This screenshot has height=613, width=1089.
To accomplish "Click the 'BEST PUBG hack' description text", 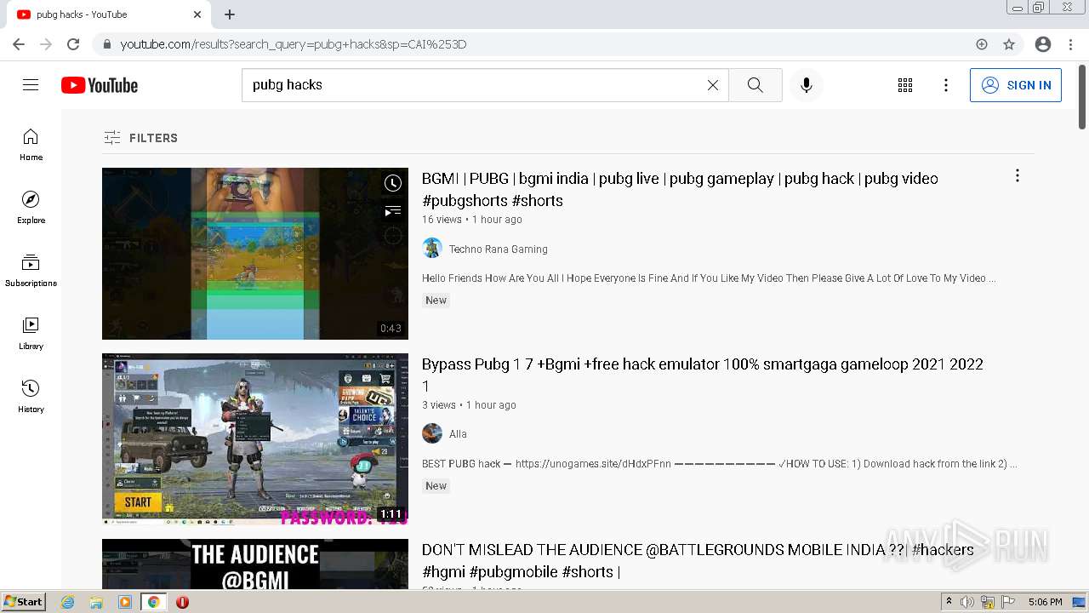I will tap(720, 464).
